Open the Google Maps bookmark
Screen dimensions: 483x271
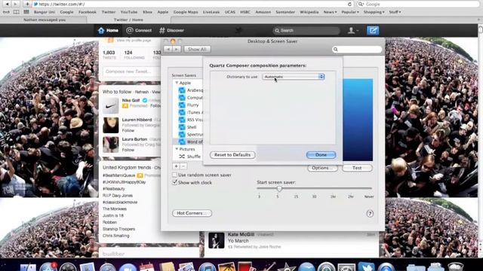click(x=186, y=12)
